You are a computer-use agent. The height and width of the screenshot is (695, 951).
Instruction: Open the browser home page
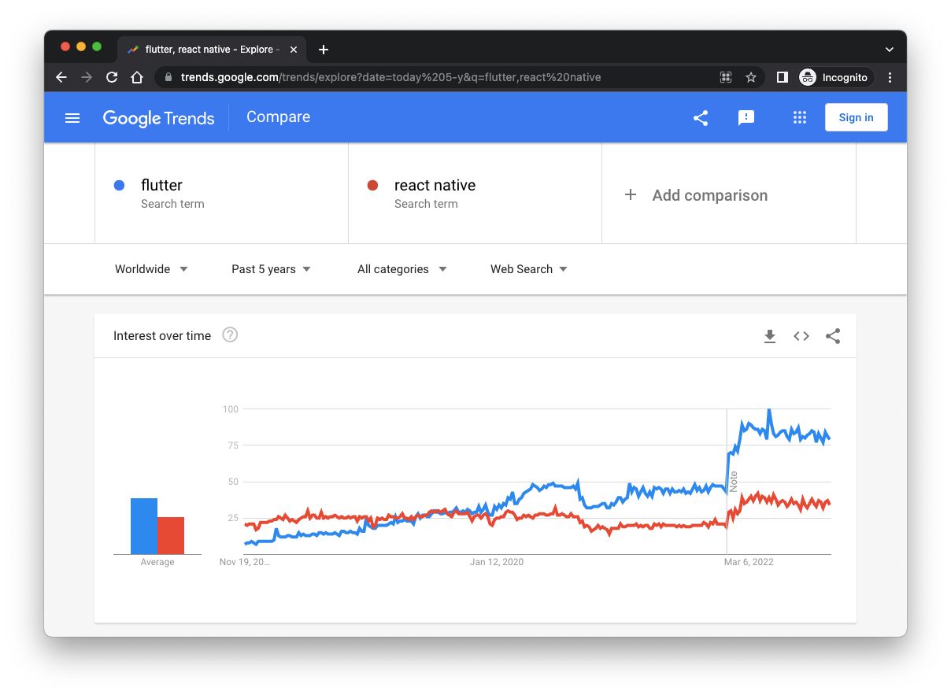[x=137, y=77]
